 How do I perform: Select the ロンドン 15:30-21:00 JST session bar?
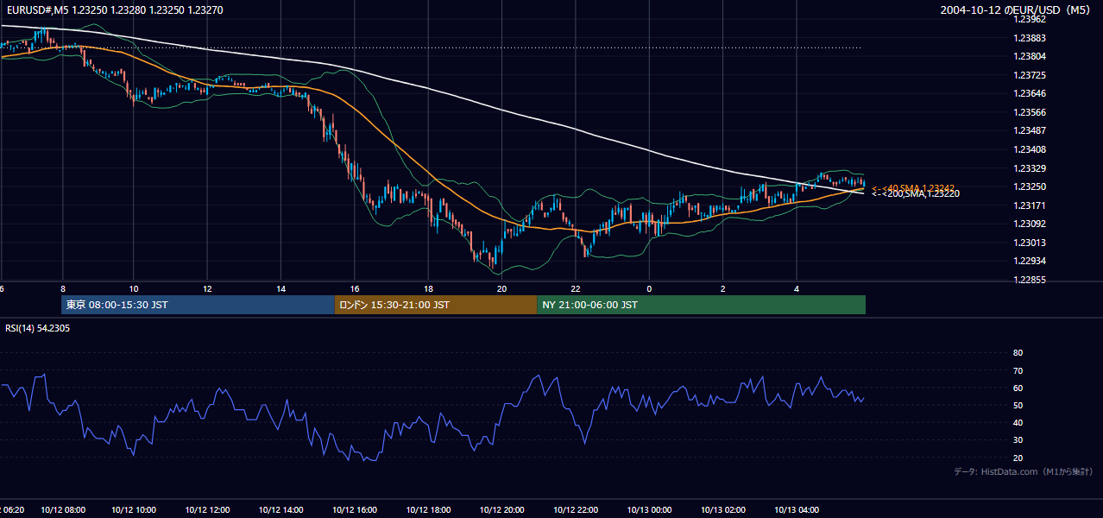(435, 305)
